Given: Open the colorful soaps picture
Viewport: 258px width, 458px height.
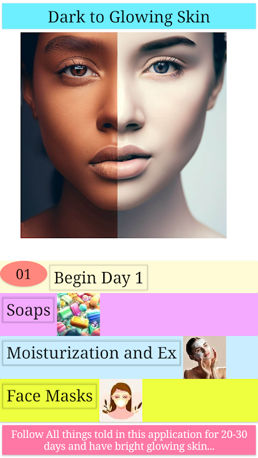Looking at the screenshot, I should [x=79, y=314].
